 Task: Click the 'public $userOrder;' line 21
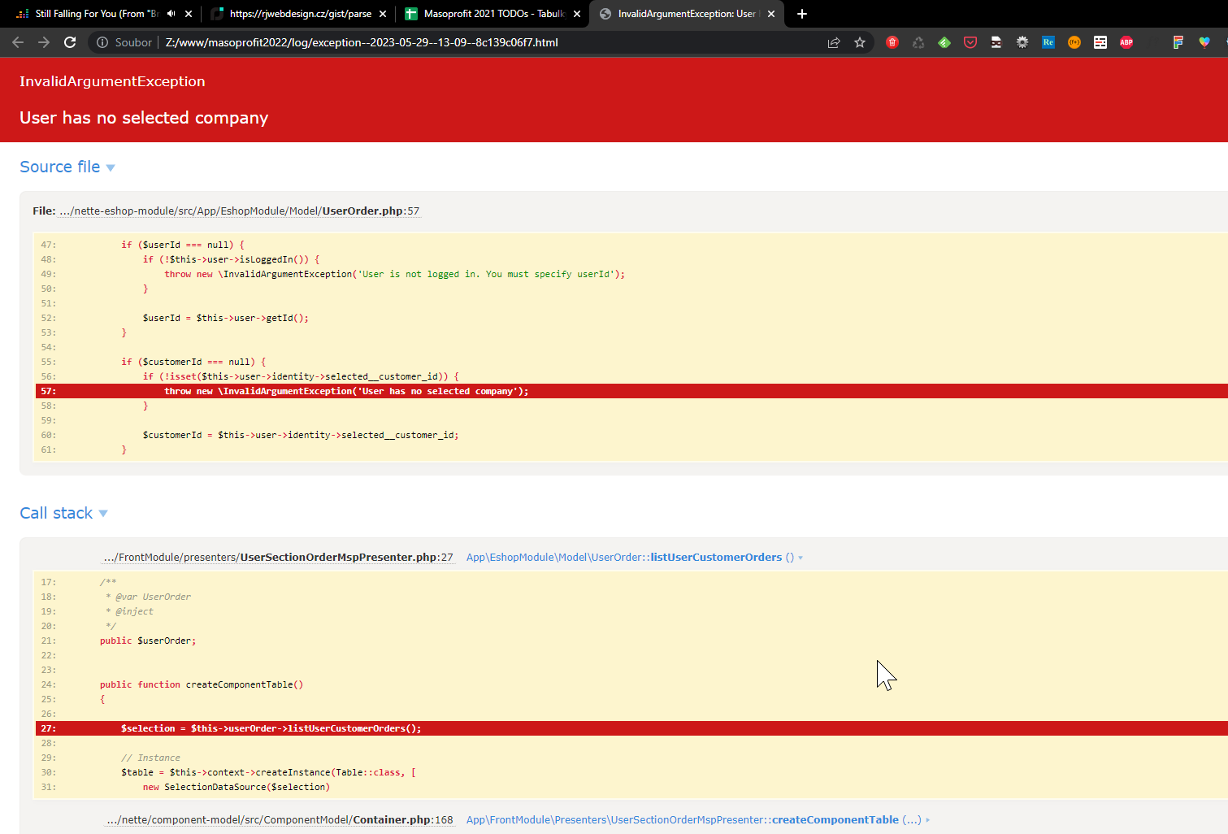pyautogui.click(x=148, y=641)
